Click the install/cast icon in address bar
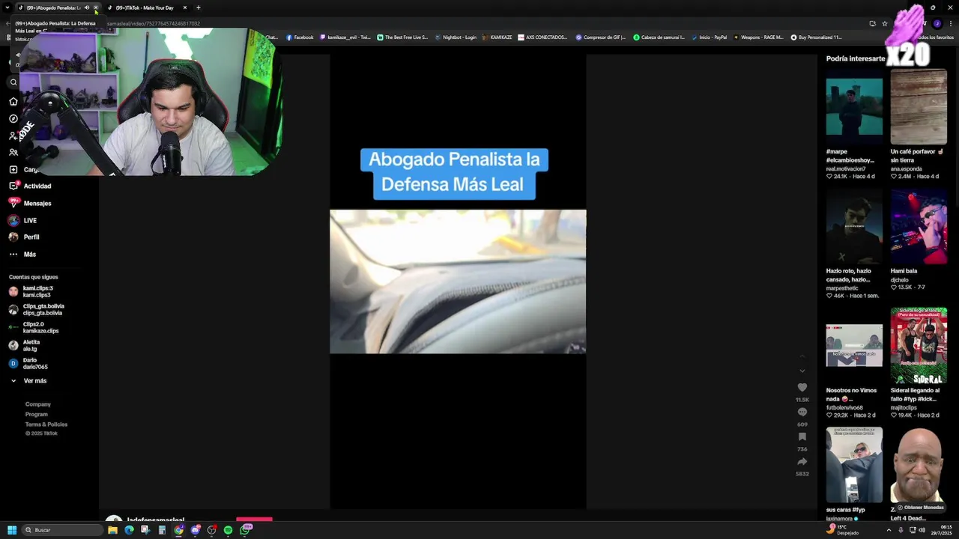The height and width of the screenshot is (539, 959). point(872,23)
